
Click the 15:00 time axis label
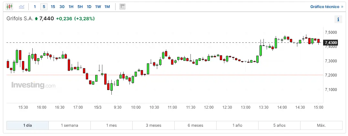tap(318, 107)
